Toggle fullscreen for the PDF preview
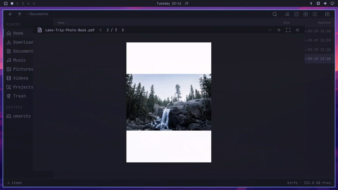The image size is (338, 190). pos(288,30)
